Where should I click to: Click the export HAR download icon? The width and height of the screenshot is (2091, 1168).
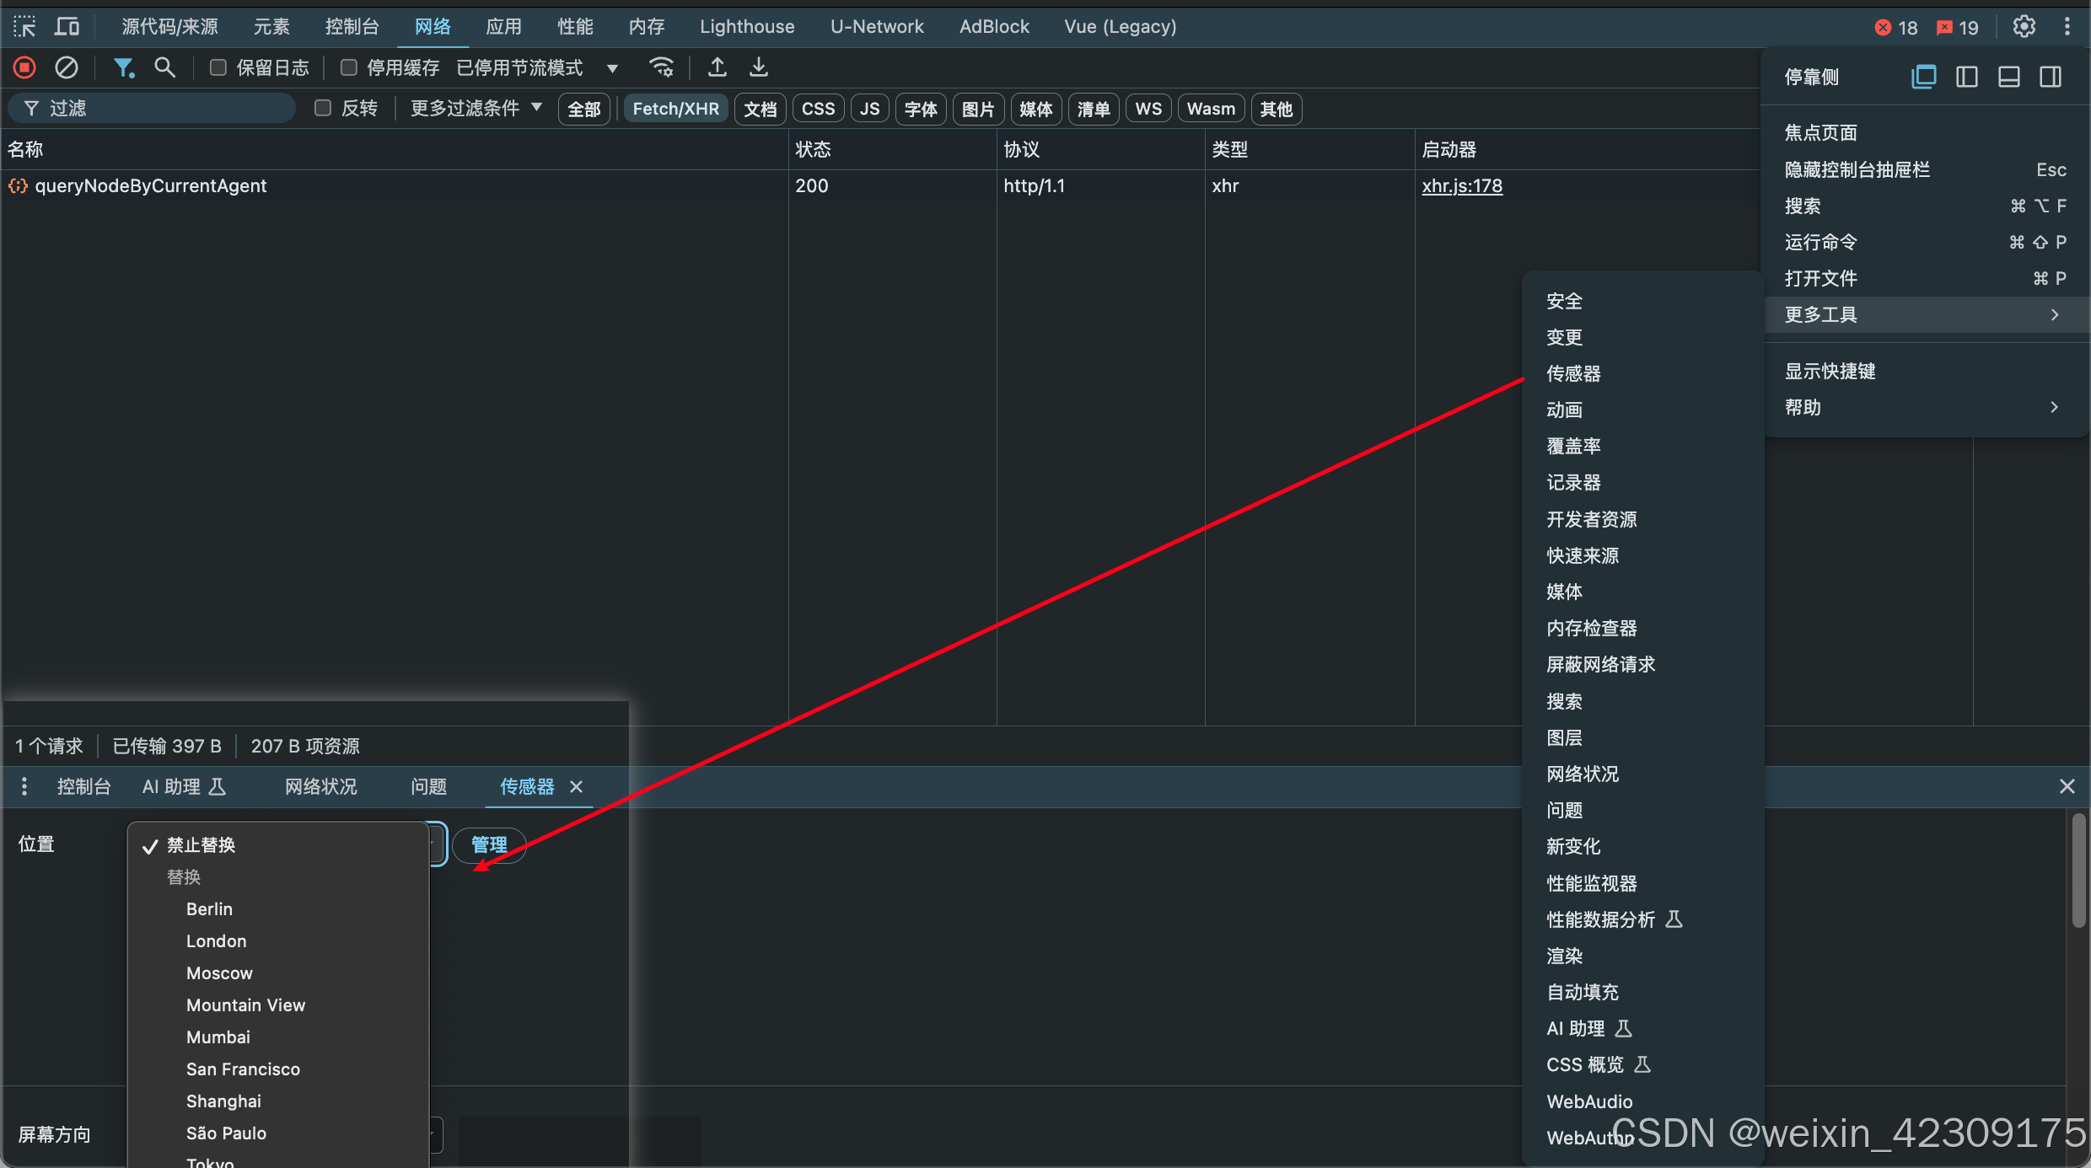coord(759,67)
